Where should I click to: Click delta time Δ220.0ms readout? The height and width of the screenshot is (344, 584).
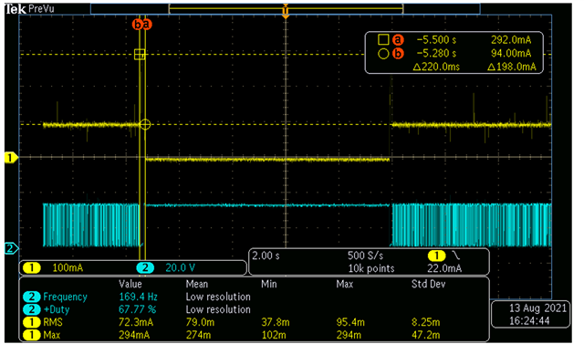436,67
